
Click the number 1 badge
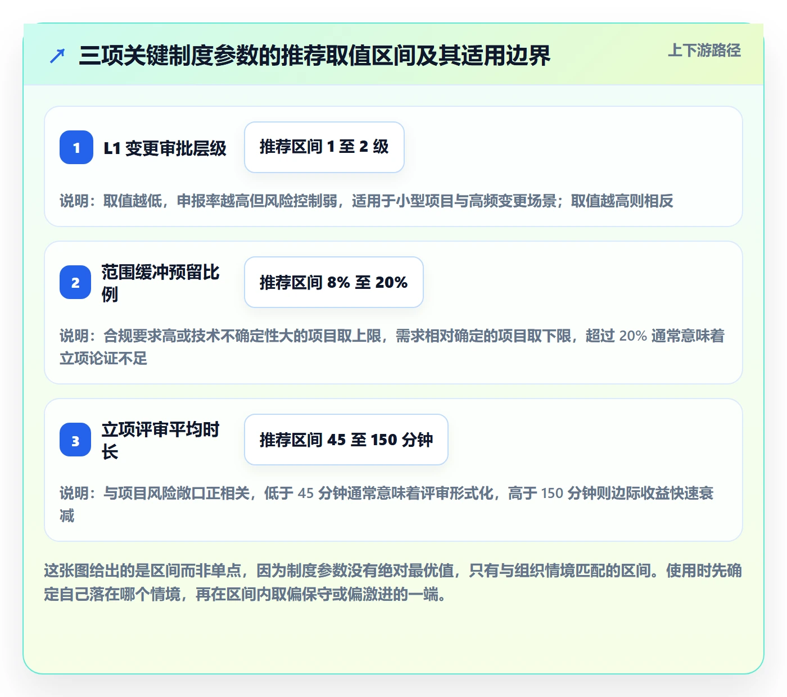[x=76, y=147]
